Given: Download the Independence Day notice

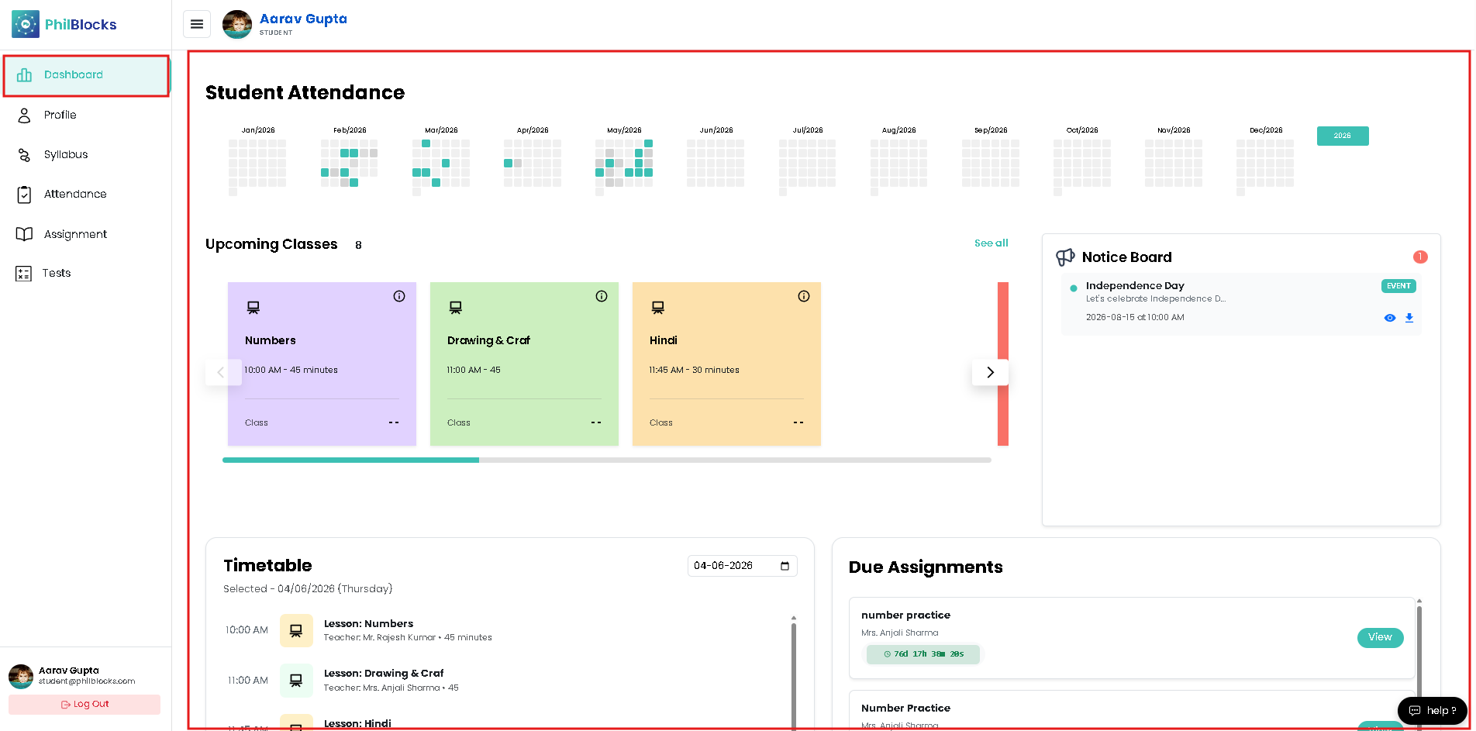Looking at the screenshot, I should (x=1409, y=318).
